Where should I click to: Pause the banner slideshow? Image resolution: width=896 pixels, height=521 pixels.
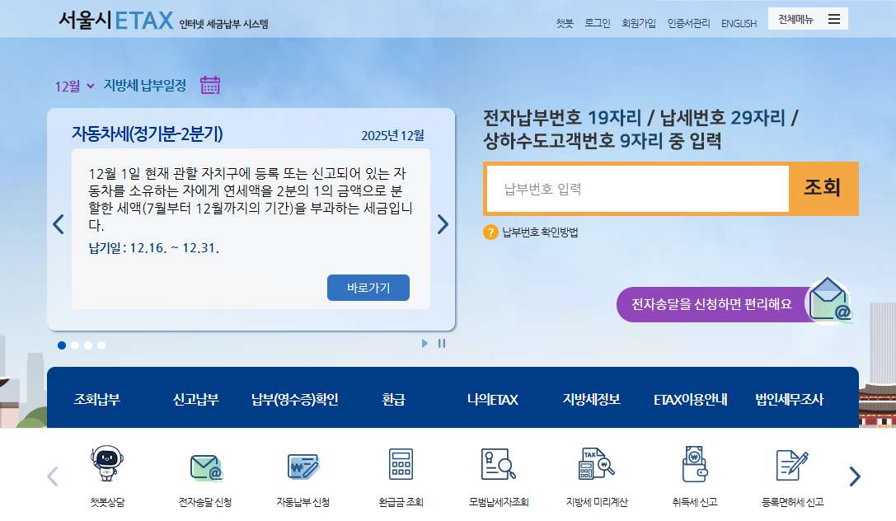point(442,344)
